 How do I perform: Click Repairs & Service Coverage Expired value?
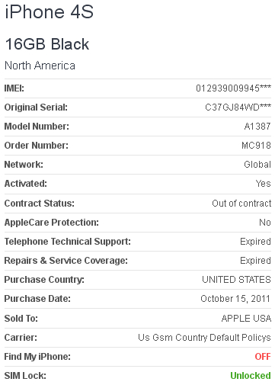(255, 261)
